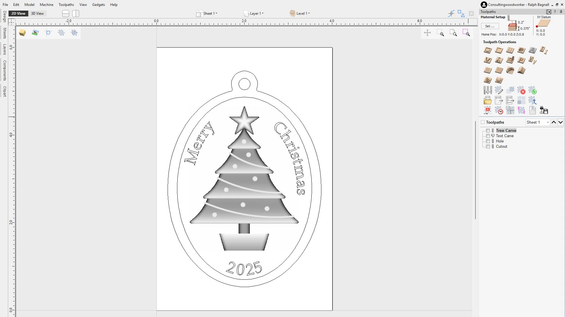Click the Merge Toolpaths blue arrow icon
565x317 pixels.
click(x=533, y=100)
